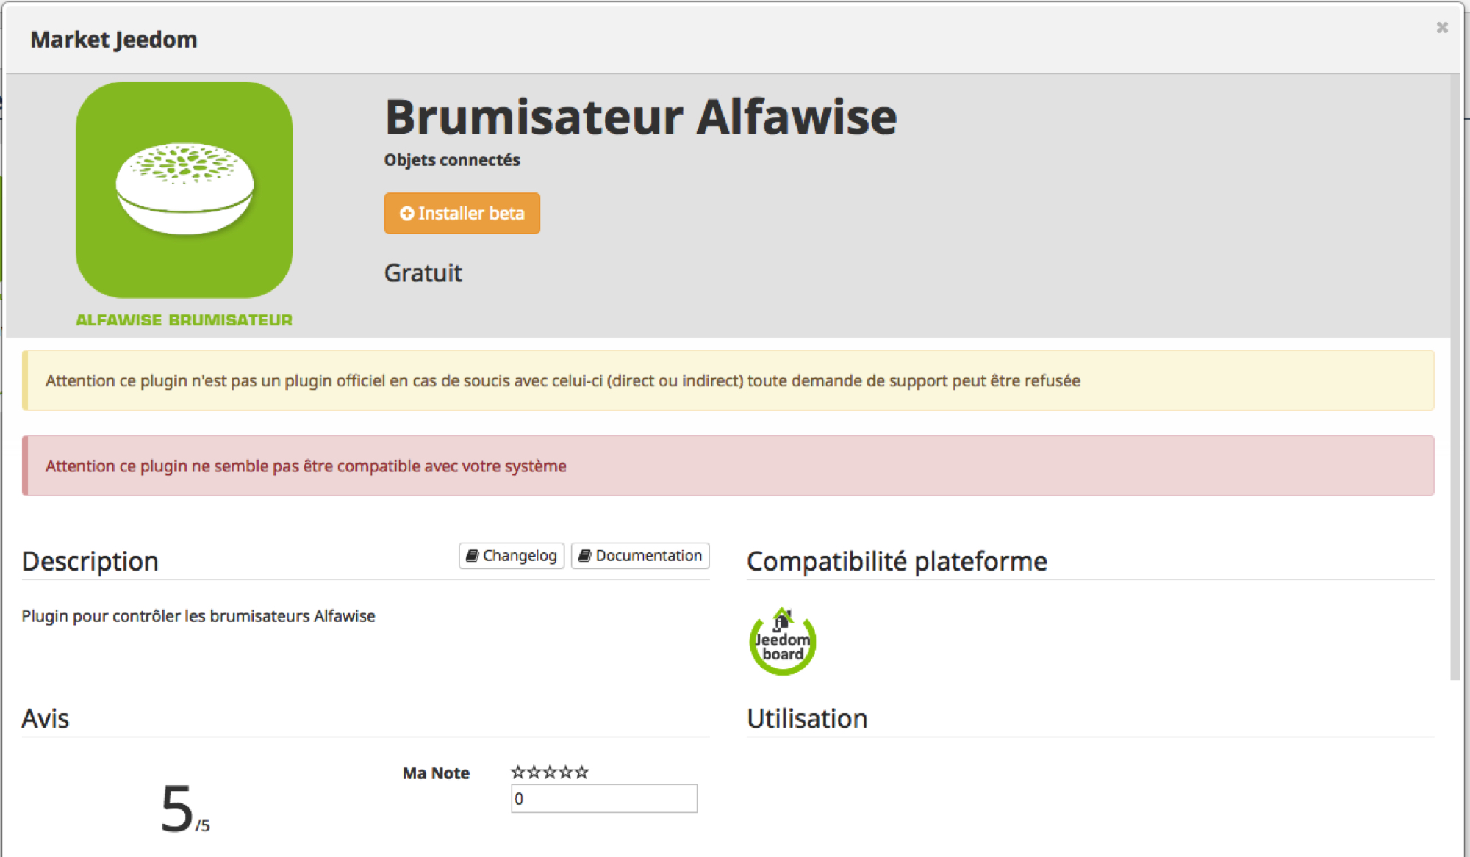Click the 'Avis' section heading
Image resolution: width=1470 pixels, height=857 pixels.
tap(46, 718)
